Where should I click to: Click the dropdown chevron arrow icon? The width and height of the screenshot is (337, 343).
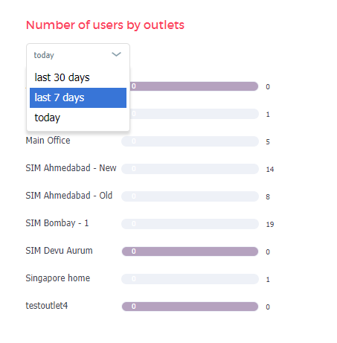pos(116,54)
